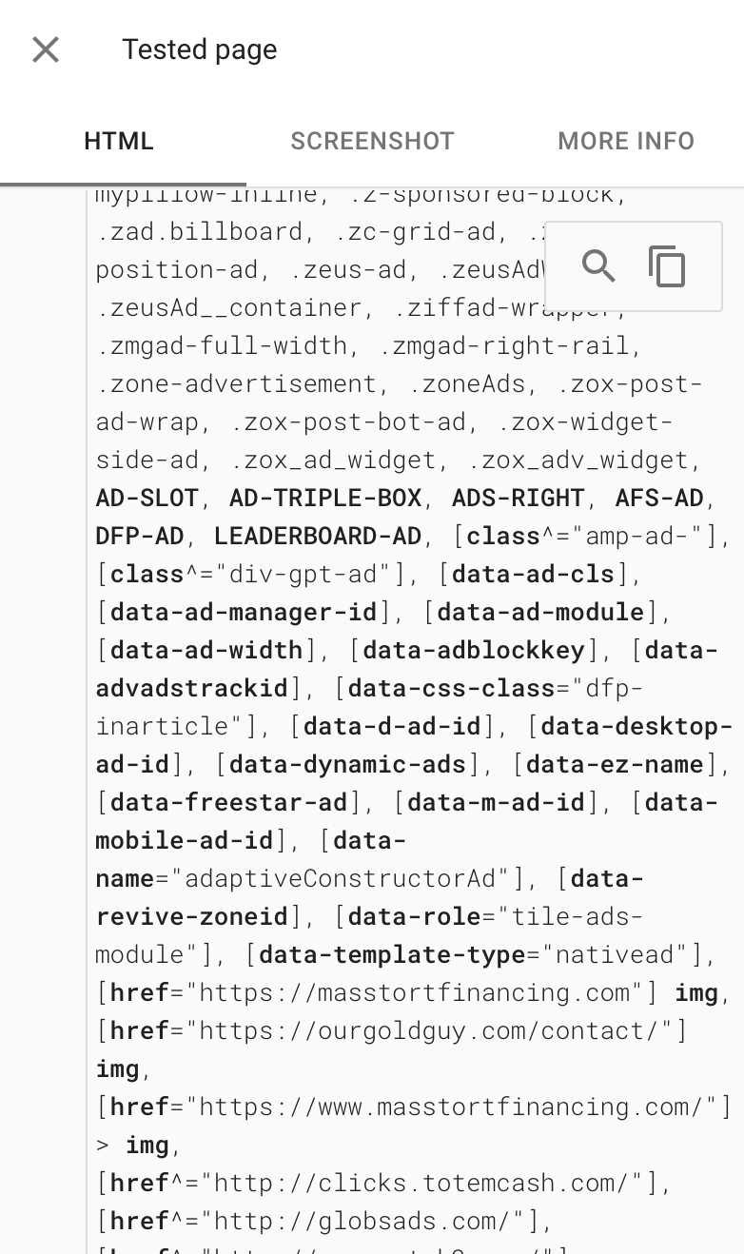Select the HTML tab
This screenshot has height=1254, width=744.
click(x=118, y=141)
